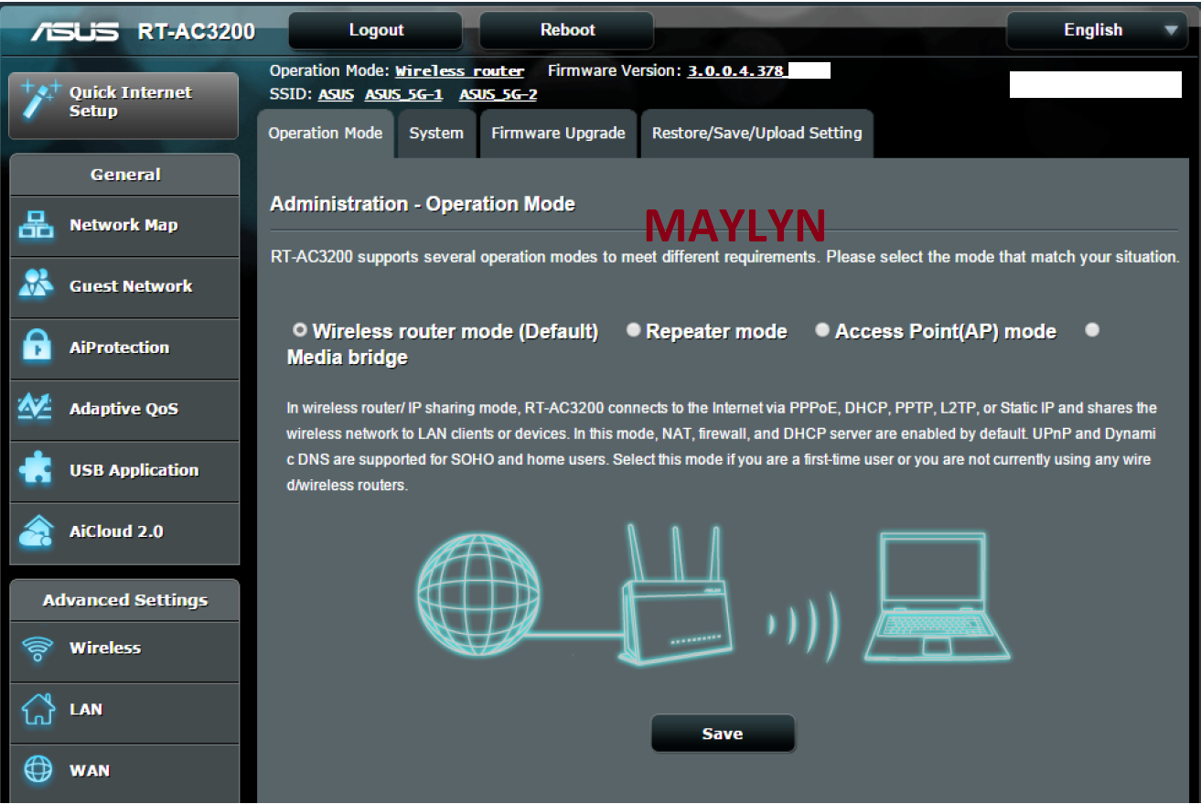Click the AiCloud 2.0 cloud icon
1201x804 pixels.
point(37,531)
